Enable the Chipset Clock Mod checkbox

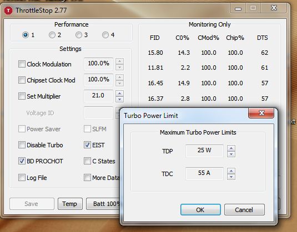pos(22,80)
